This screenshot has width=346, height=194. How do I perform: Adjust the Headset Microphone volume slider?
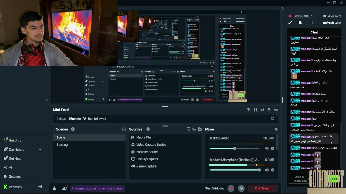point(235,170)
